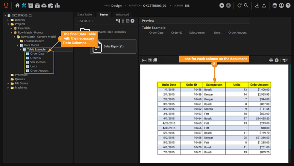Select the Sales Report (1) document
This screenshot has height=166, width=294.
click(x=113, y=46)
